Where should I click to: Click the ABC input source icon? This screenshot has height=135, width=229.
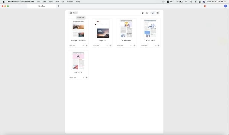170,2
